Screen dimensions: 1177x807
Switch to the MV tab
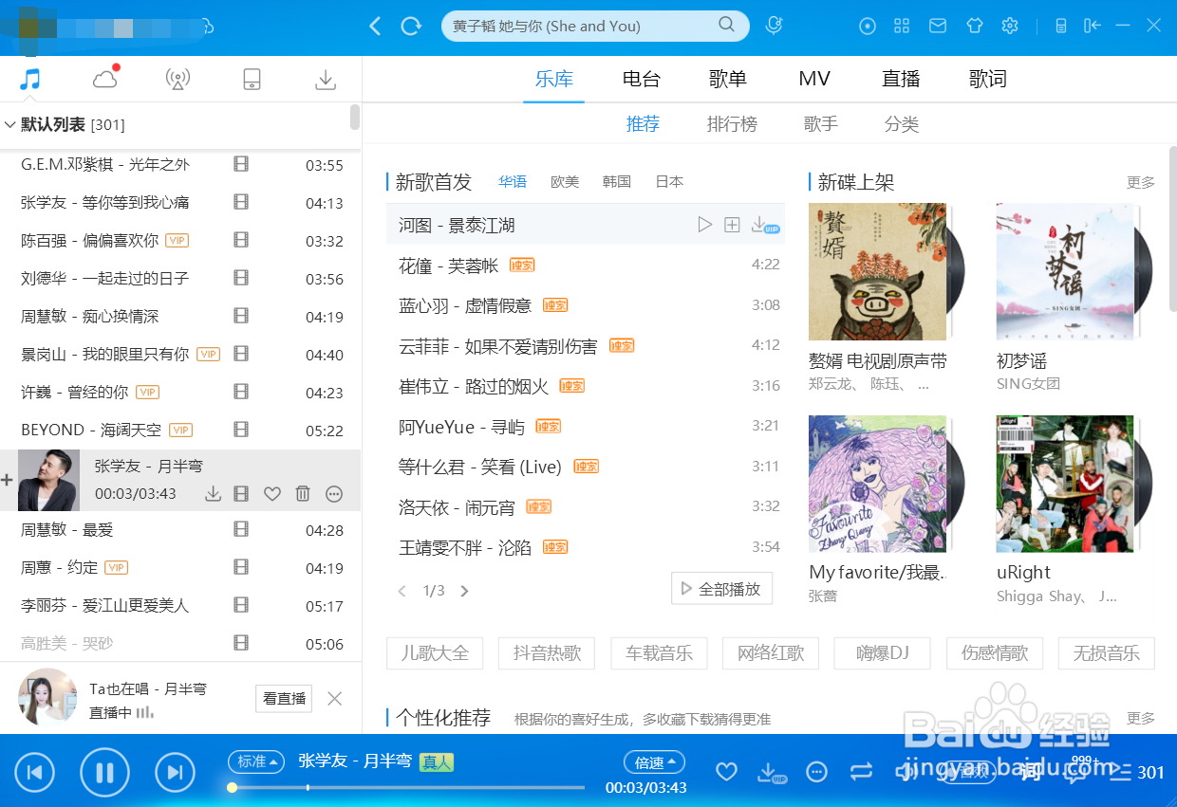click(x=814, y=79)
